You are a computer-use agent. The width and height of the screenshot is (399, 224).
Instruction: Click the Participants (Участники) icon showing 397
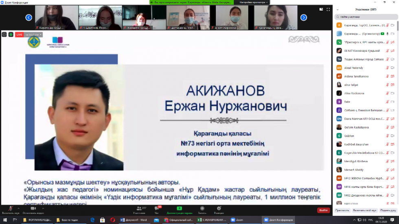pyautogui.click(x=140, y=209)
